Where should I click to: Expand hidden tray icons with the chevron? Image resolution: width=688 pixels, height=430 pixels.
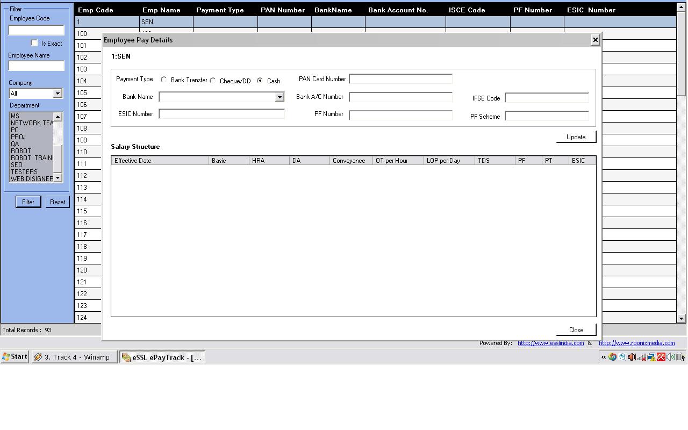604,357
